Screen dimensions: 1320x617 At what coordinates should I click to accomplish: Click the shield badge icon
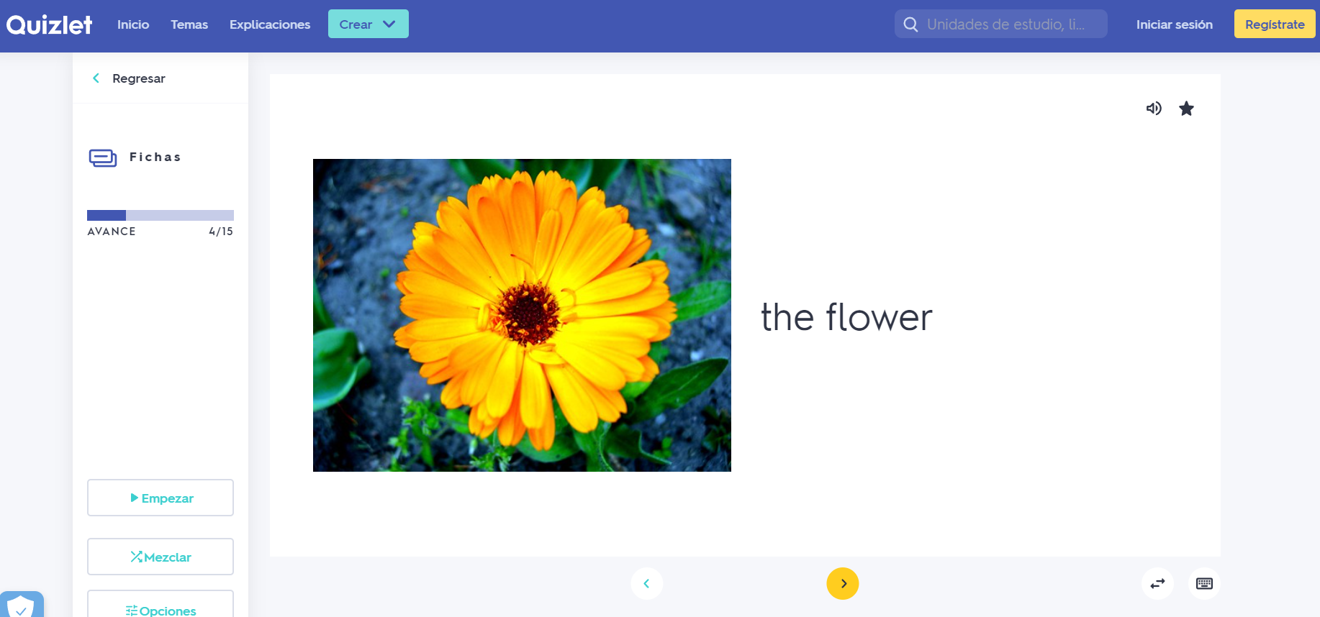point(22,605)
